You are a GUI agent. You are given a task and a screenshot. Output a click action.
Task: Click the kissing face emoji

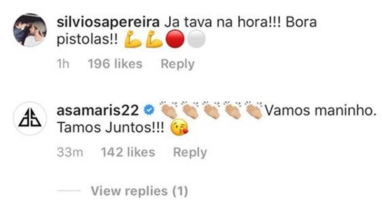coord(179,127)
